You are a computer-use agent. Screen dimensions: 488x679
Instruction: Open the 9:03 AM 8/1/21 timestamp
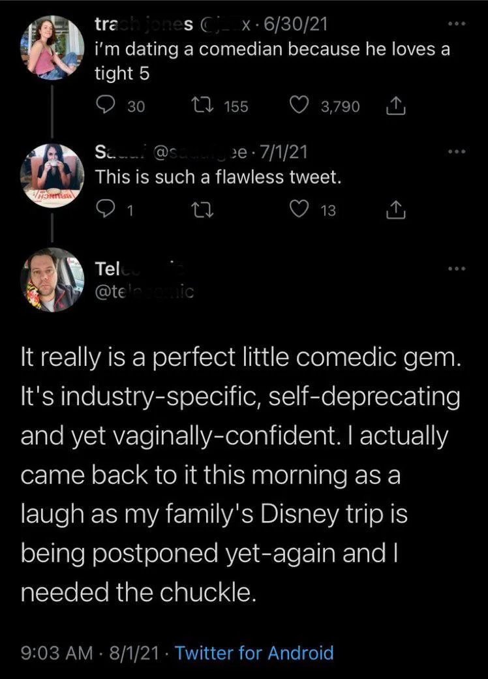[x=90, y=653]
